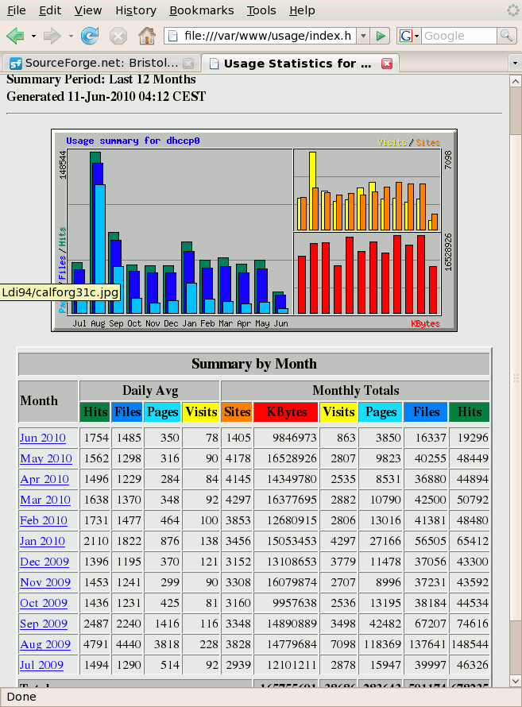The width and height of the screenshot is (522, 707).
Task: Open the back history dropdown arrow
Action: (x=33, y=36)
